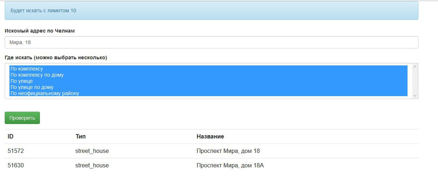The height and width of the screenshot is (184, 438).
Task: Click result 'Проспект Мира, дом 18'
Action: (x=228, y=151)
